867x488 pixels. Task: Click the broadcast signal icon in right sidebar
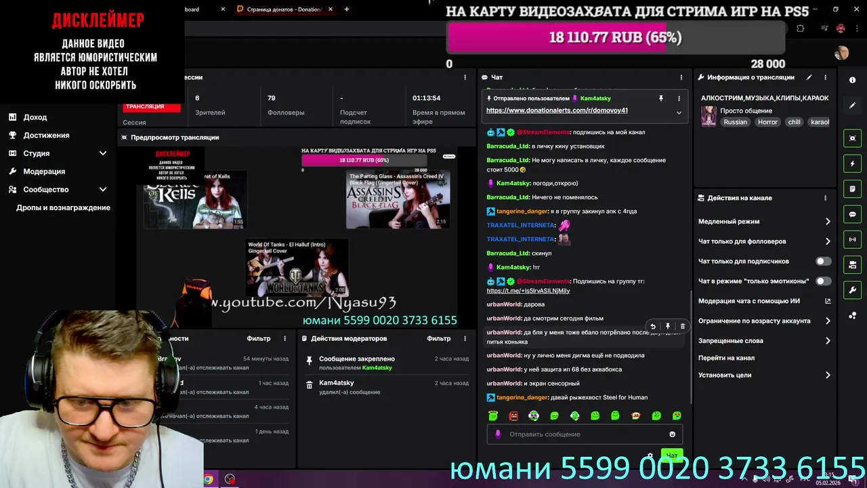pos(852,239)
